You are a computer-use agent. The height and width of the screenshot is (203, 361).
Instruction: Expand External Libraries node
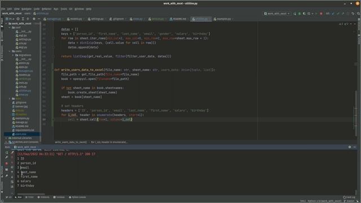[x=6, y=138]
